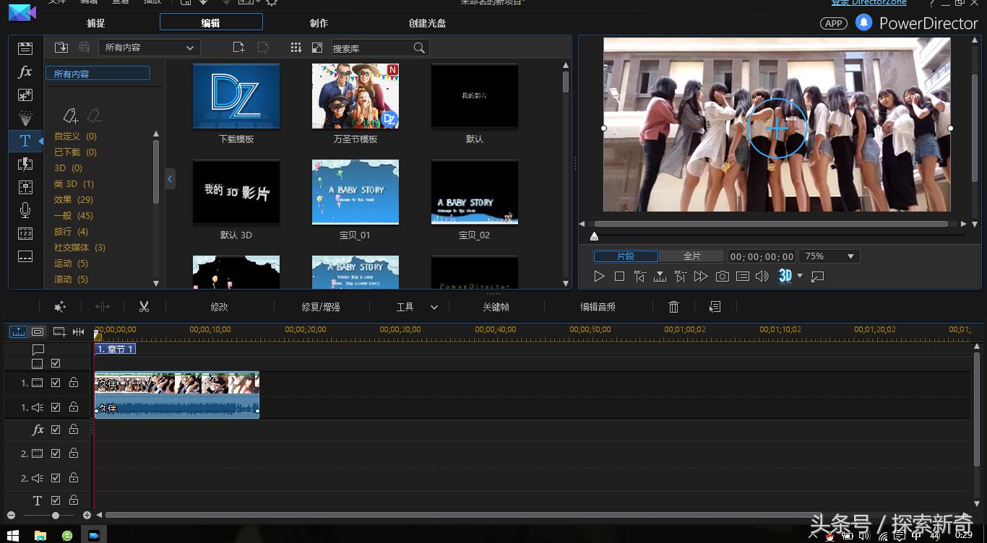Screen dimensions: 987x543
Task: Toggle video track 1 enable checkbox
Action: [x=56, y=383]
